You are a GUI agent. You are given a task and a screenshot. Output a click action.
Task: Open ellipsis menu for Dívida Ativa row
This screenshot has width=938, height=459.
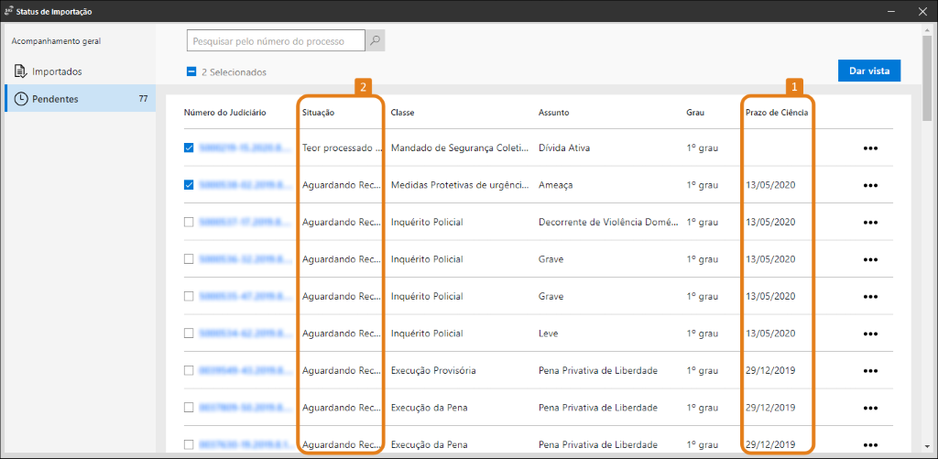point(870,148)
